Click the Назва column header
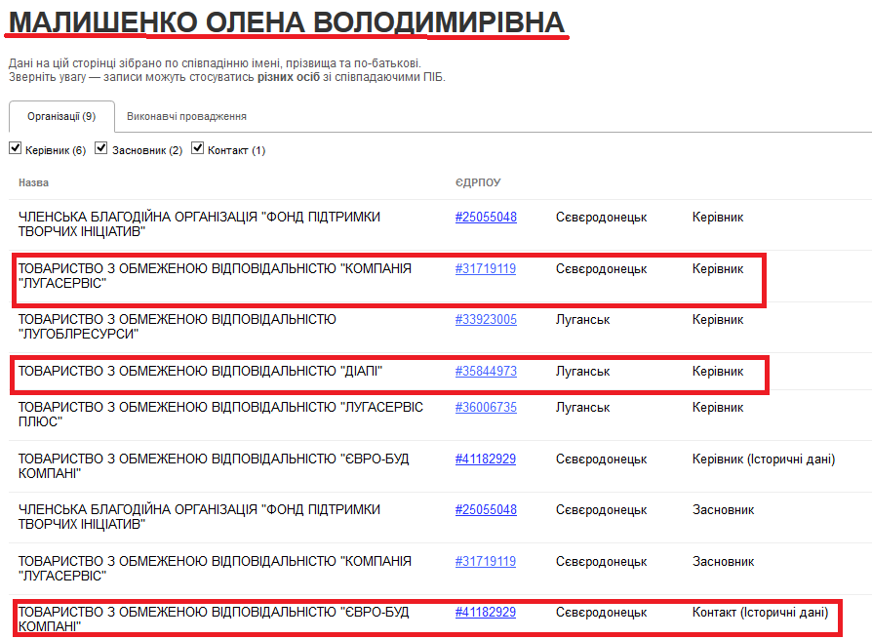Screen dimensions: 872x639 pos(33,182)
